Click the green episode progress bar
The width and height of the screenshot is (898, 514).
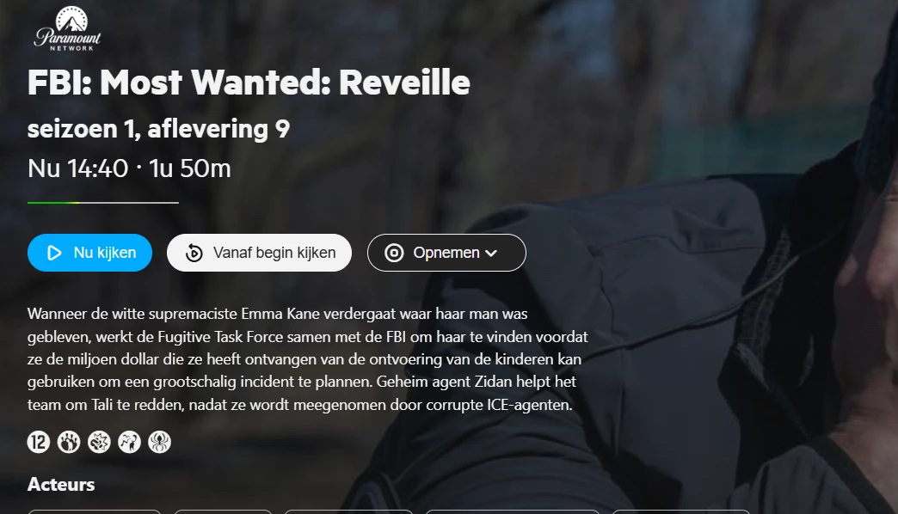tap(103, 203)
